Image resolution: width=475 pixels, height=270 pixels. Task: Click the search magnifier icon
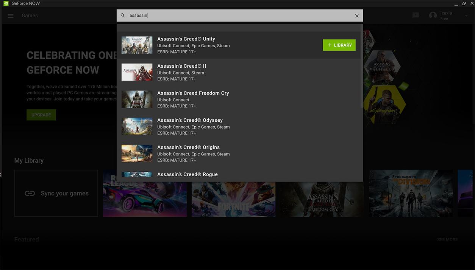click(x=123, y=16)
